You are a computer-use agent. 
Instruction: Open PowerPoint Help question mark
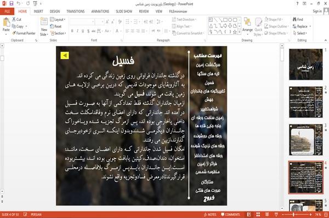(x=297, y=4)
